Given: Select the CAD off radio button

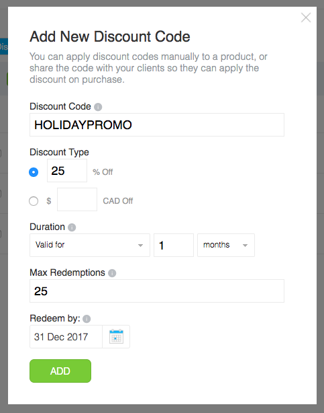Looking at the screenshot, I should pos(34,201).
